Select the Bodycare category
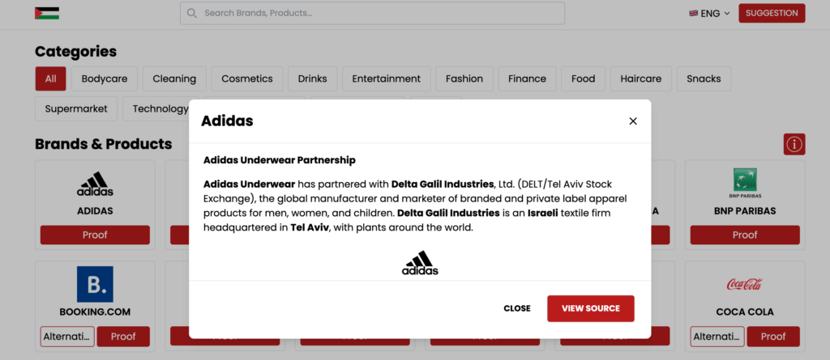 click(105, 78)
